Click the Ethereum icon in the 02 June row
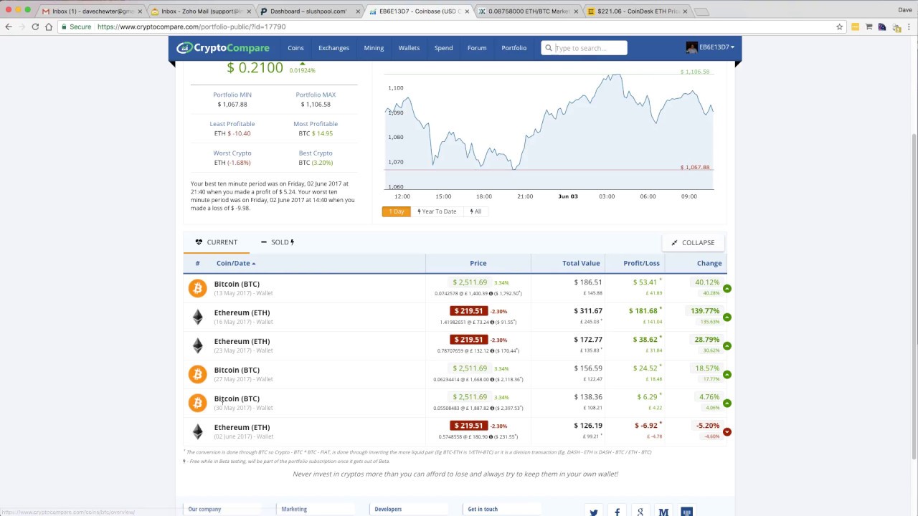The width and height of the screenshot is (918, 516). click(197, 431)
